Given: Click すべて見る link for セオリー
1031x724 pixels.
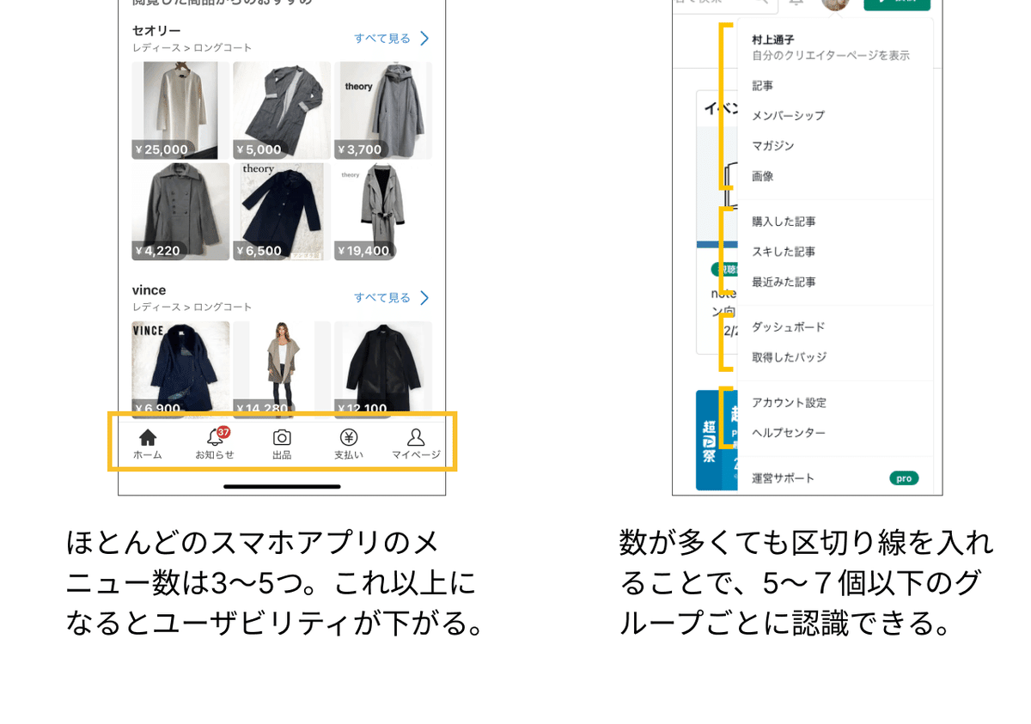Looking at the screenshot, I should click(382, 39).
